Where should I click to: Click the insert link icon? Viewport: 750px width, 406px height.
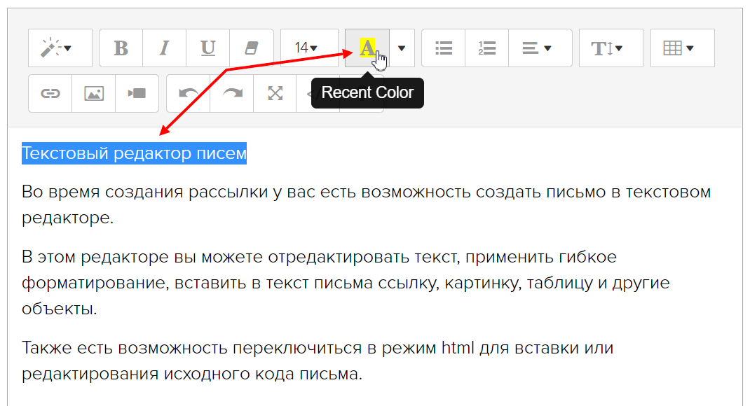(50, 94)
